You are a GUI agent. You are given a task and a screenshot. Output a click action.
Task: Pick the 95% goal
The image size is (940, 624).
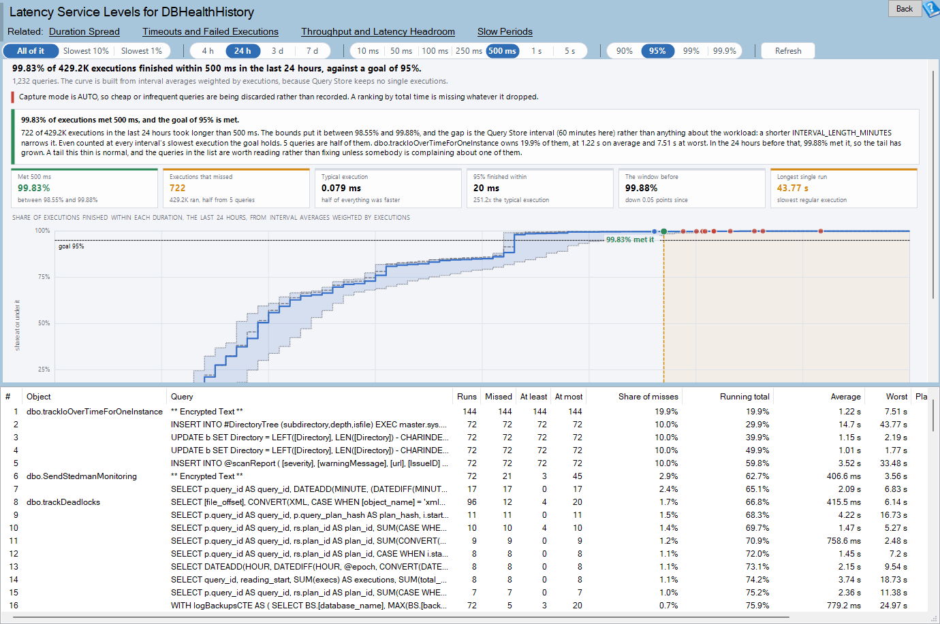657,51
